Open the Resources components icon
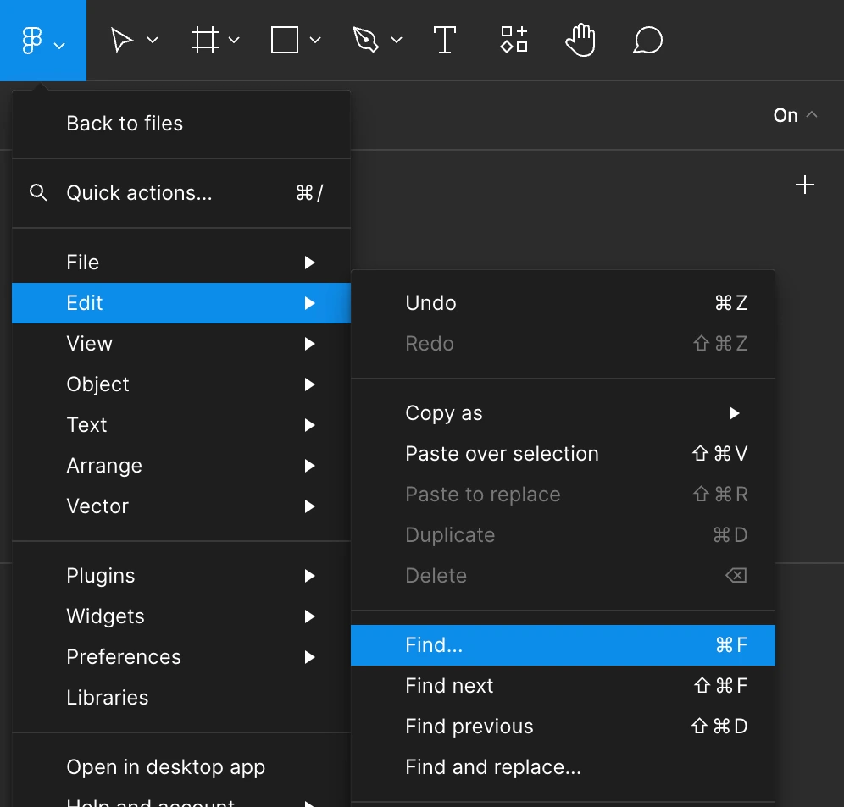This screenshot has height=807, width=844. (514, 41)
